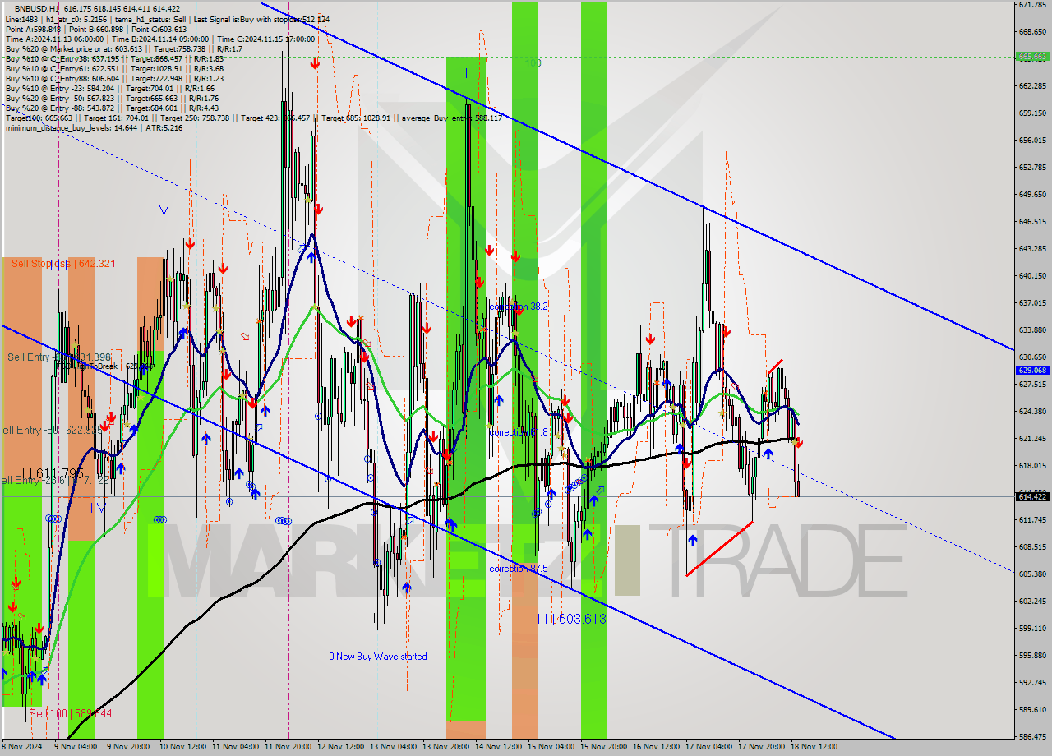Click the 'Line:1483' info line
The height and width of the screenshot is (756, 1052).
pyautogui.click(x=168, y=18)
